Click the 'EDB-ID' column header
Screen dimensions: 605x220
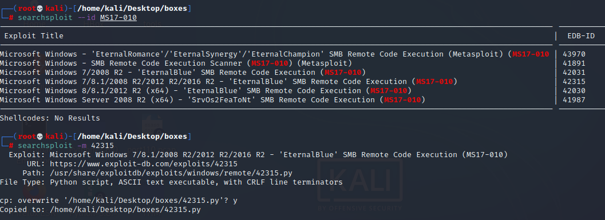click(581, 36)
